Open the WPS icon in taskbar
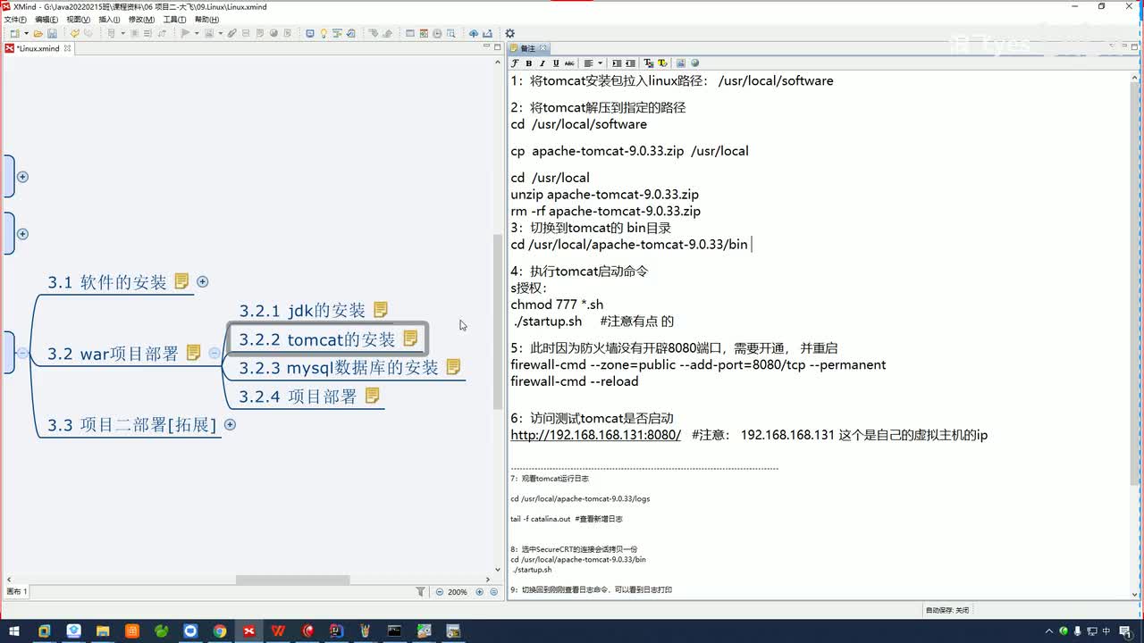The height and width of the screenshot is (643, 1144). pyautogui.click(x=278, y=631)
